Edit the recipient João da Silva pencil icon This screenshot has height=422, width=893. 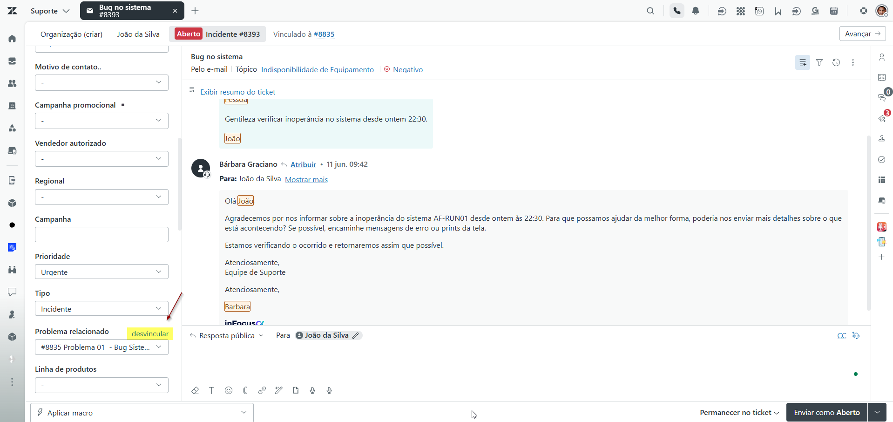click(x=356, y=335)
